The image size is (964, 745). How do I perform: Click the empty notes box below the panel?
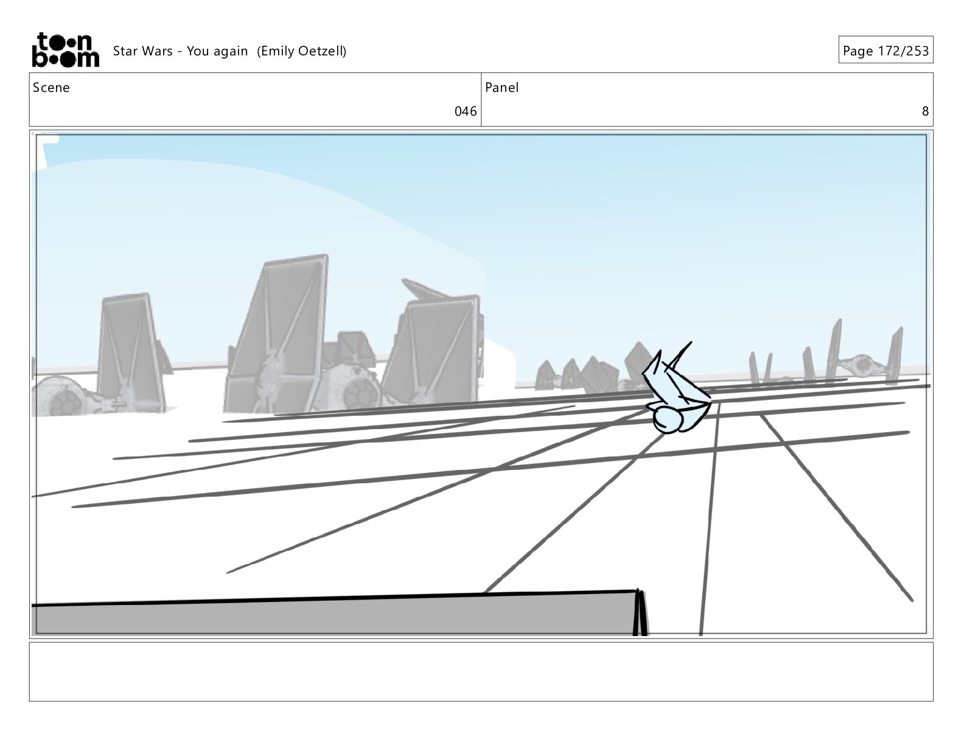click(x=481, y=671)
